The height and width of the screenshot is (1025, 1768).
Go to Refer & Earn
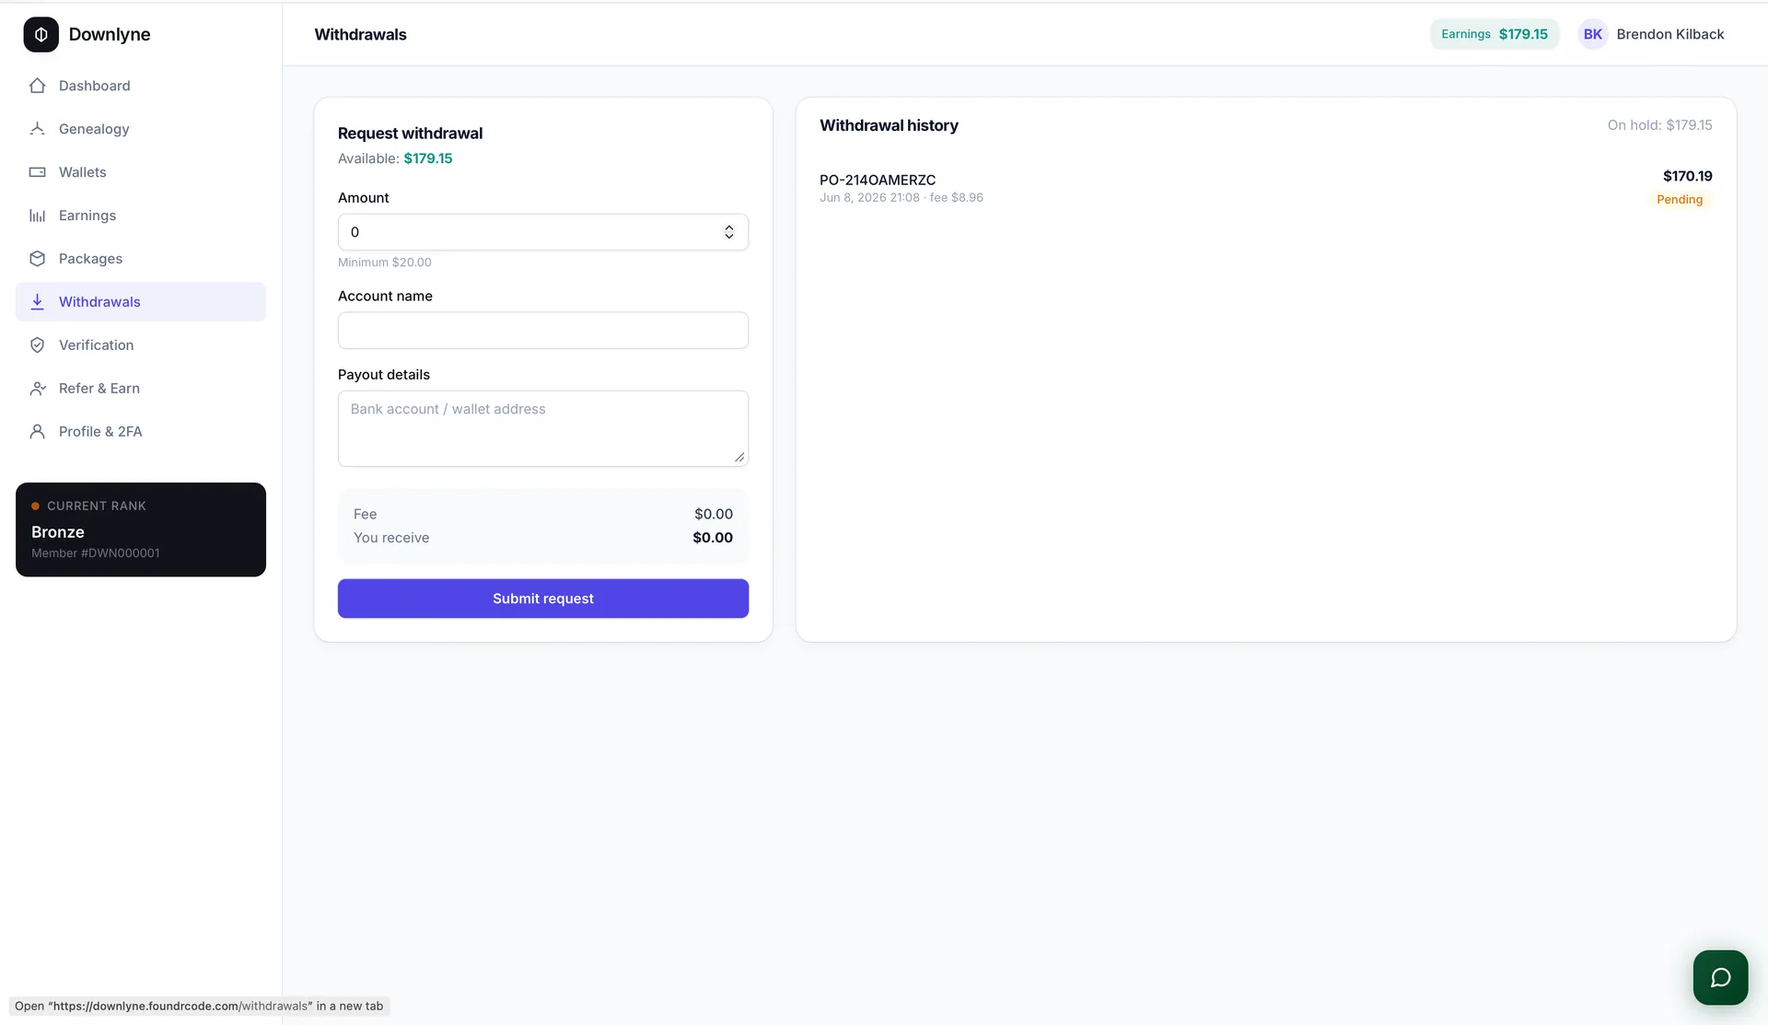coord(141,389)
